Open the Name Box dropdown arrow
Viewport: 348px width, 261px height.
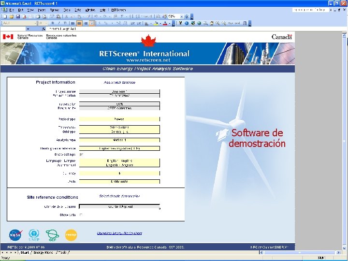click(x=28, y=29)
